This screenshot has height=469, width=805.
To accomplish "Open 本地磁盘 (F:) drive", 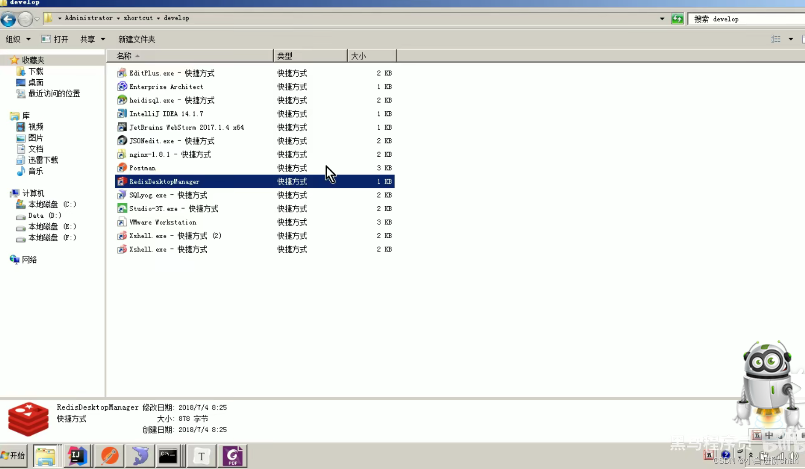I will click(x=52, y=237).
